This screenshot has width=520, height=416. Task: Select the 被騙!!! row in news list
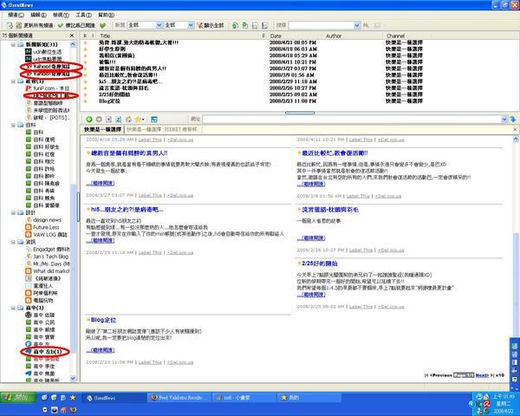298,62
